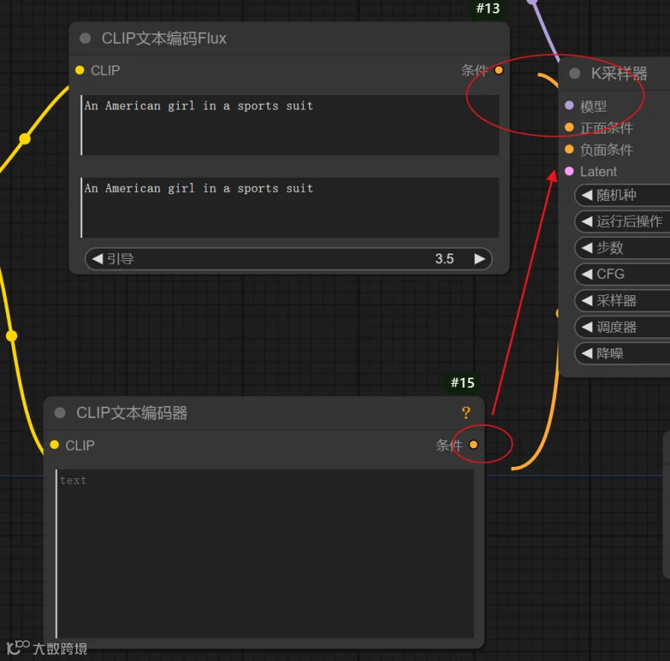
Task: Open the 调度器 selector's left arrow
Action: point(587,327)
